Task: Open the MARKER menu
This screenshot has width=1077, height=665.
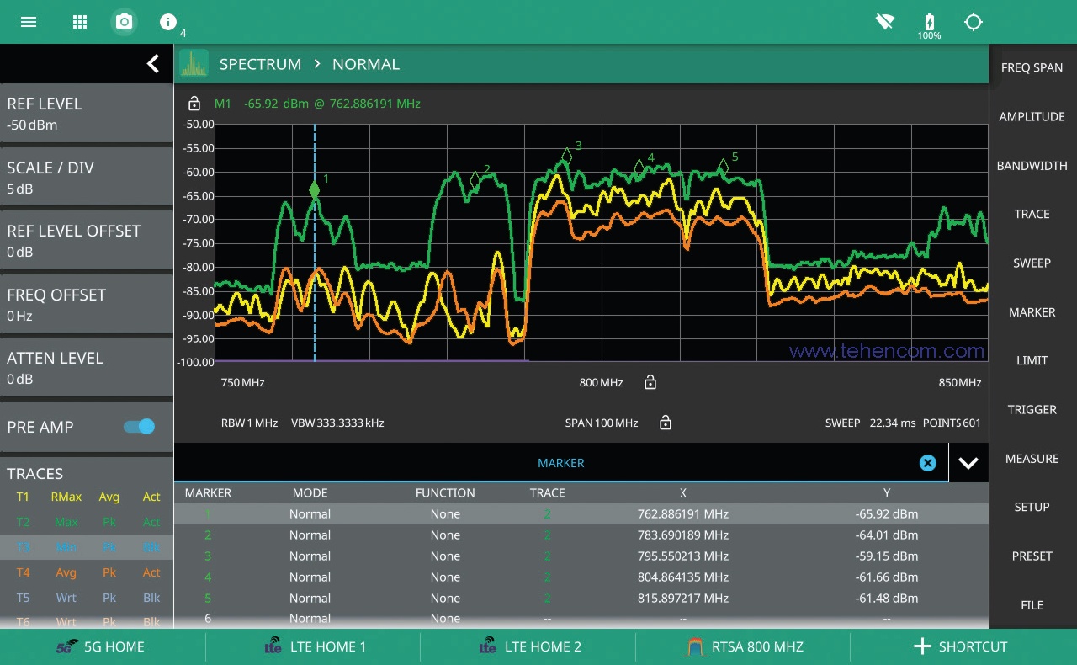Action: (1032, 311)
